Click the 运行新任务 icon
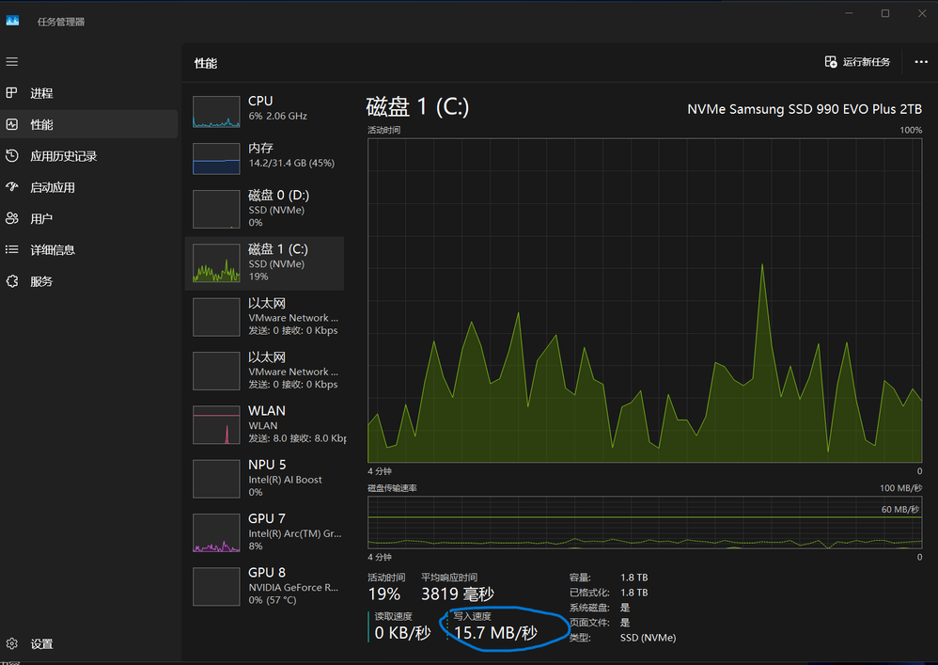 pyautogui.click(x=830, y=62)
